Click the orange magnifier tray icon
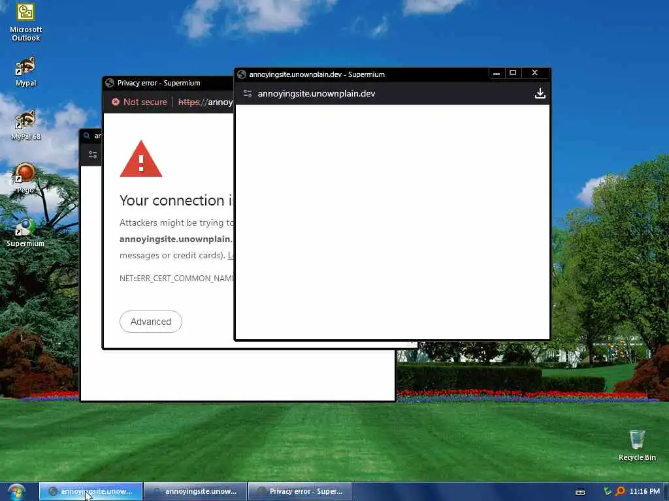The height and width of the screenshot is (501, 669). (621, 491)
